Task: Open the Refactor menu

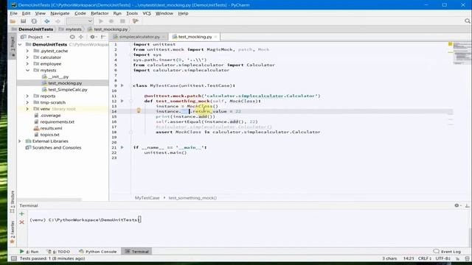Action: (x=100, y=13)
